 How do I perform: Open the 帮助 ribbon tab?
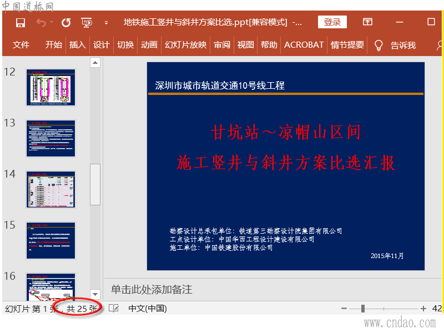click(x=269, y=45)
